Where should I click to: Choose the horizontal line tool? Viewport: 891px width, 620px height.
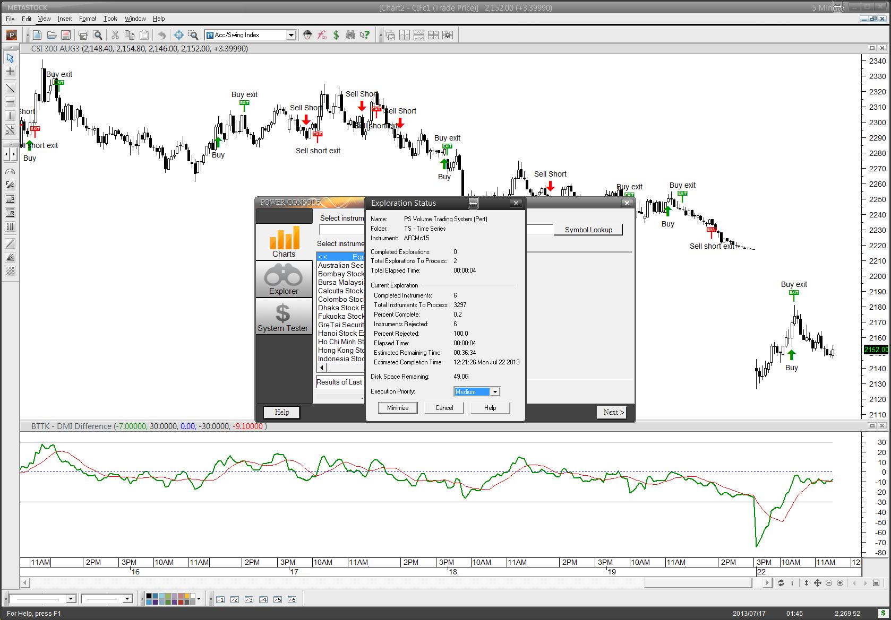10,102
